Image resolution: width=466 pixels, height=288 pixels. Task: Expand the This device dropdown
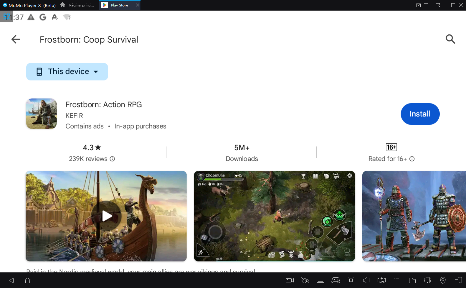67,71
